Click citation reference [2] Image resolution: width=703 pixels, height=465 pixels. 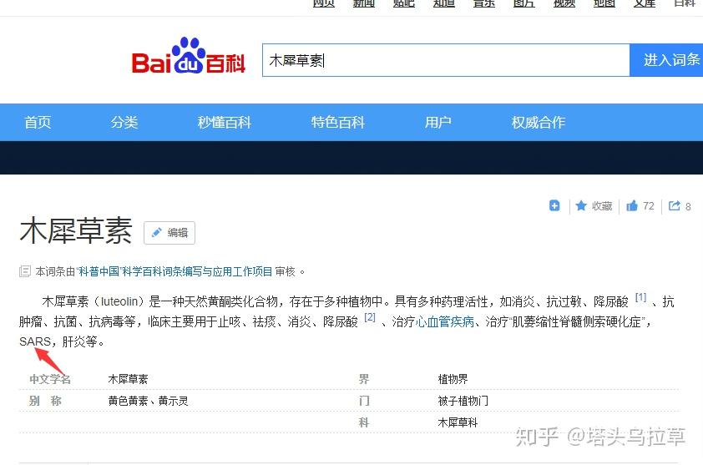(x=369, y=317)
